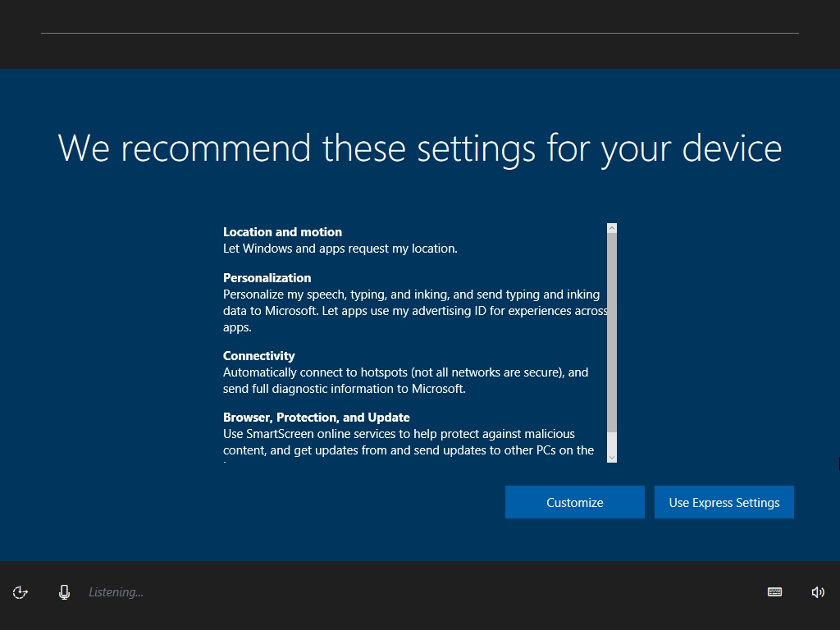Screen dimensions: 840x630
Task: Click the recommended settings page title
Action: pyautogui.click(x=419, y=148)
